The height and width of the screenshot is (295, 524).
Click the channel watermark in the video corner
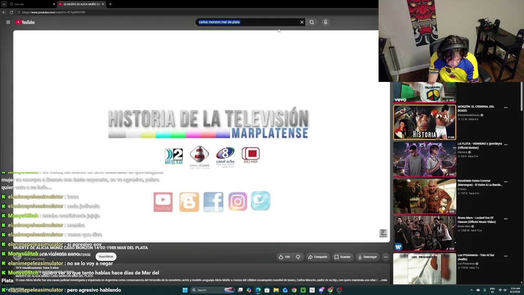[383, 233]
